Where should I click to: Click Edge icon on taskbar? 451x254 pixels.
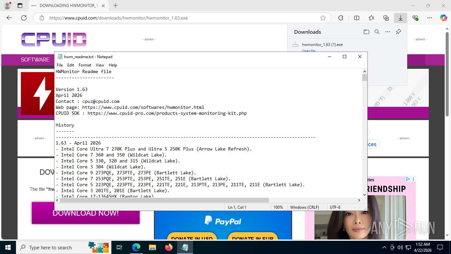(136, 247)
